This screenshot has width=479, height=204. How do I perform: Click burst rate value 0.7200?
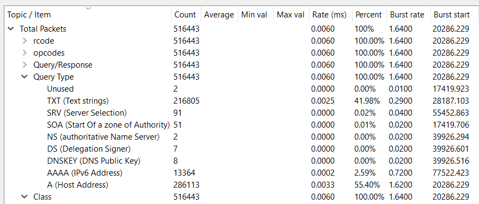400,173
